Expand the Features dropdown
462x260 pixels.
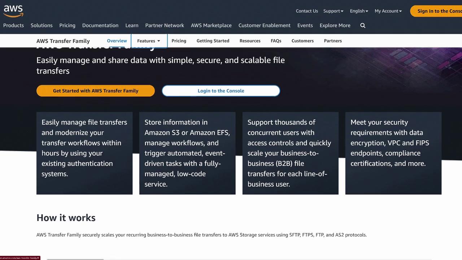[149, 41]
